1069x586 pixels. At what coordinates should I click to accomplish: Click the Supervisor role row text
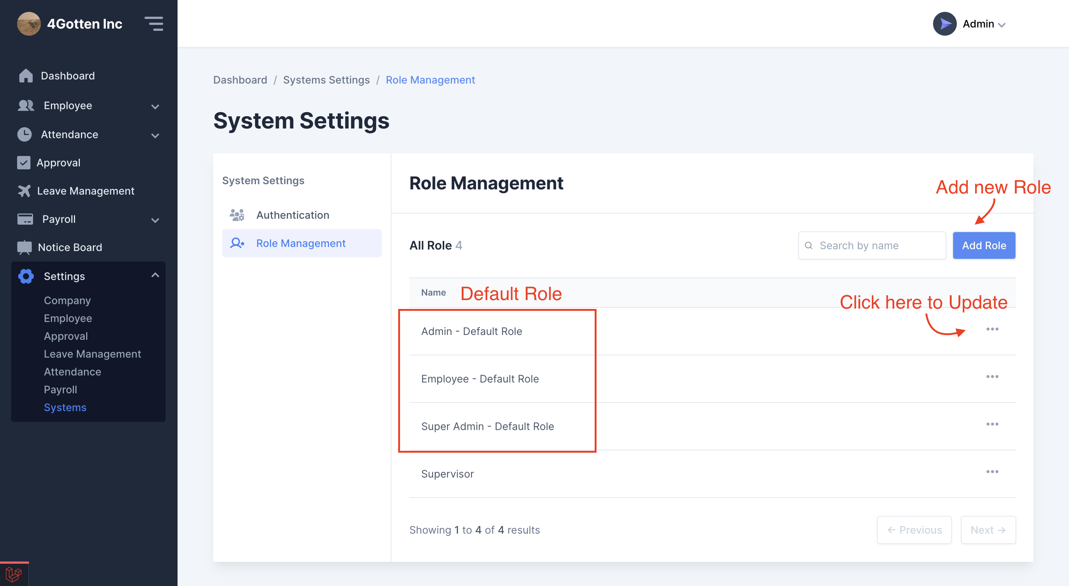coord(447,474)
